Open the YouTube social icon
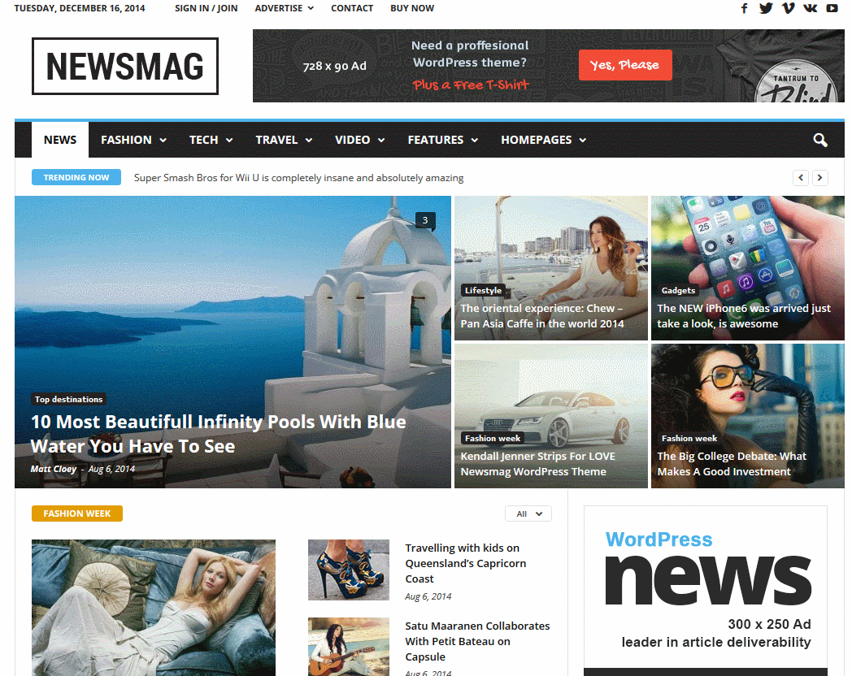The image size is (852, 676). click(x=832, y=8)
